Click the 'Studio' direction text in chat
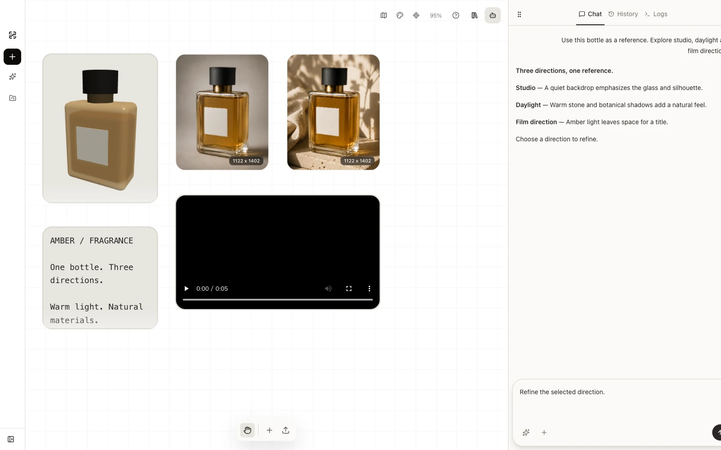This screenshot has height=450, width=721. tap(525, 88)
